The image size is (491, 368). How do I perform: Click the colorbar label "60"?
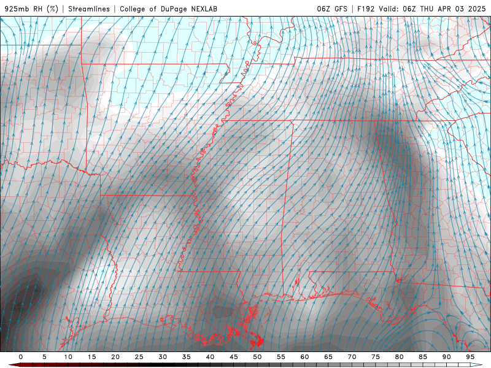[x=304, y=357]
